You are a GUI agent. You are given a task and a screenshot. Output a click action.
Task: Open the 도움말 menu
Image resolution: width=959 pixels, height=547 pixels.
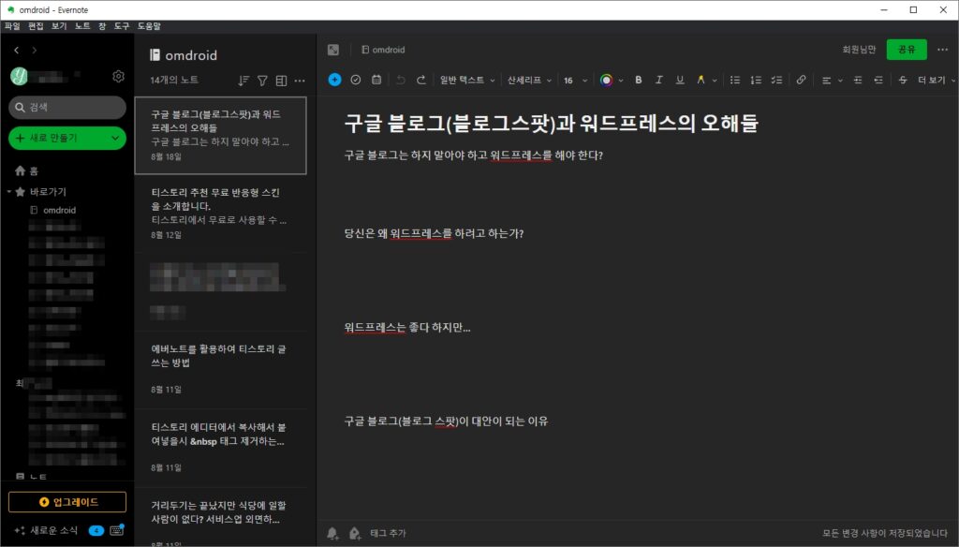(x=149, y=25)
